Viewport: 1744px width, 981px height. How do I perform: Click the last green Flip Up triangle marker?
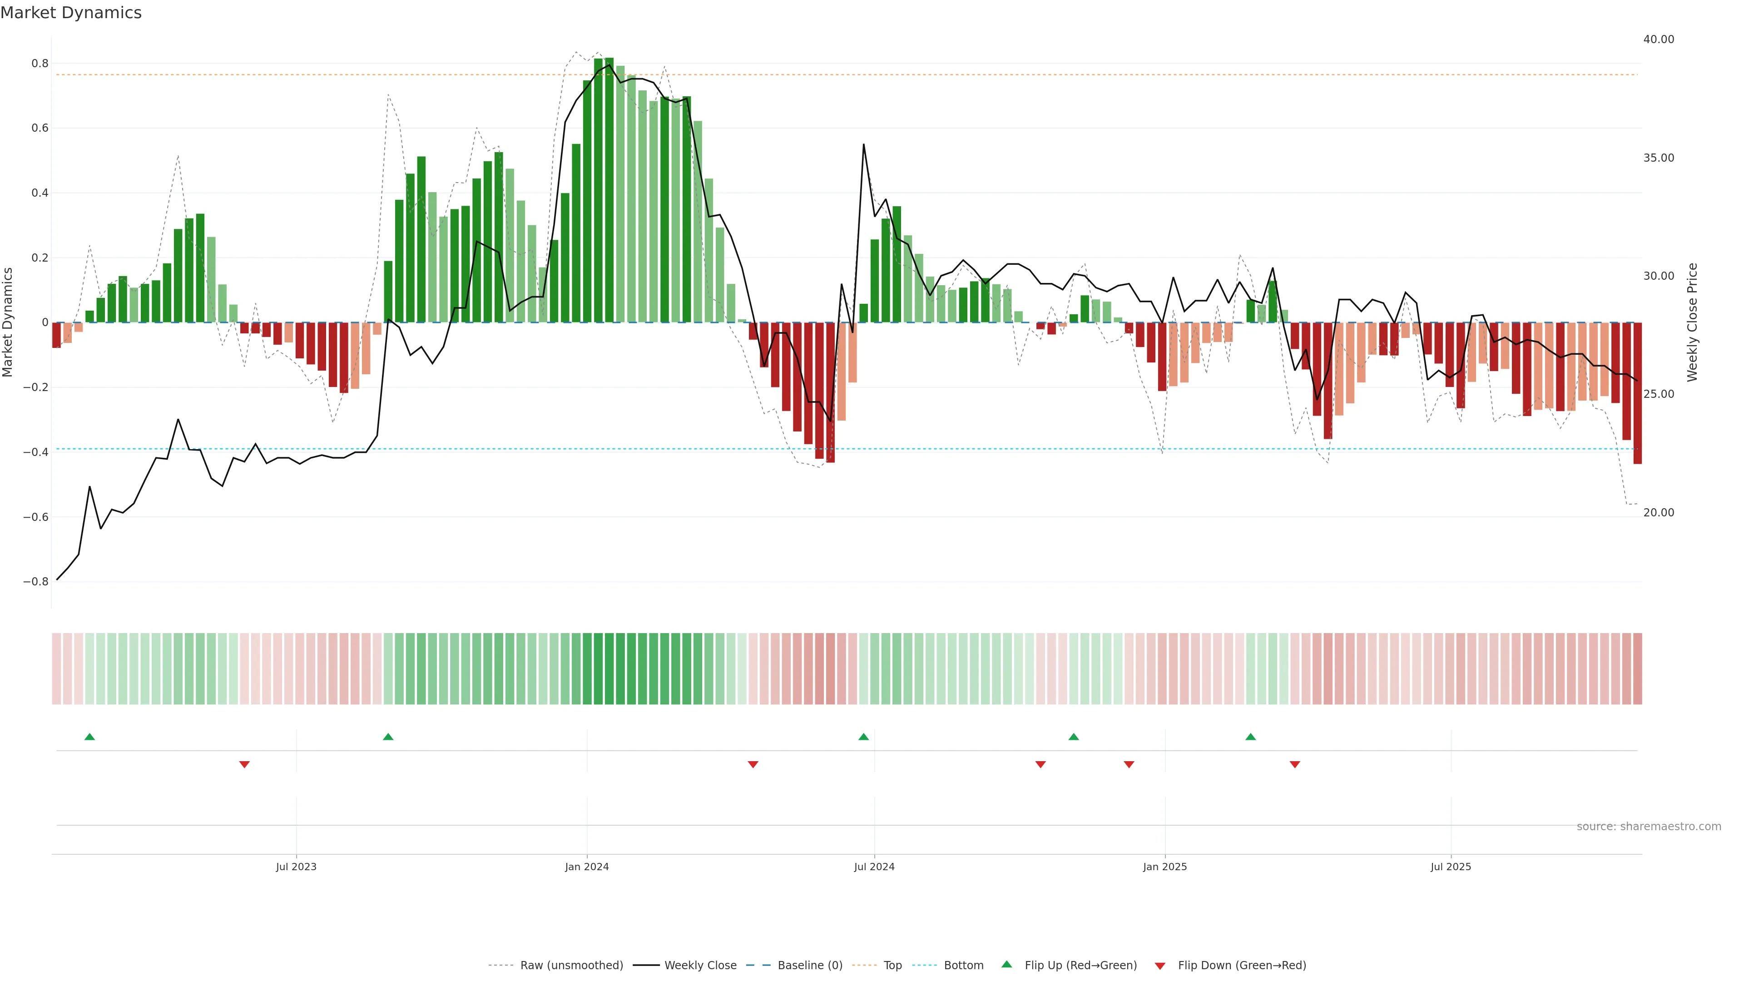coord(1250,737)
